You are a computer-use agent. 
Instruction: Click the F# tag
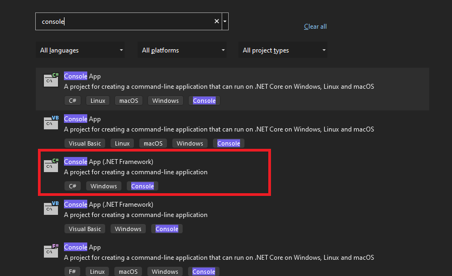click(72, 271)
